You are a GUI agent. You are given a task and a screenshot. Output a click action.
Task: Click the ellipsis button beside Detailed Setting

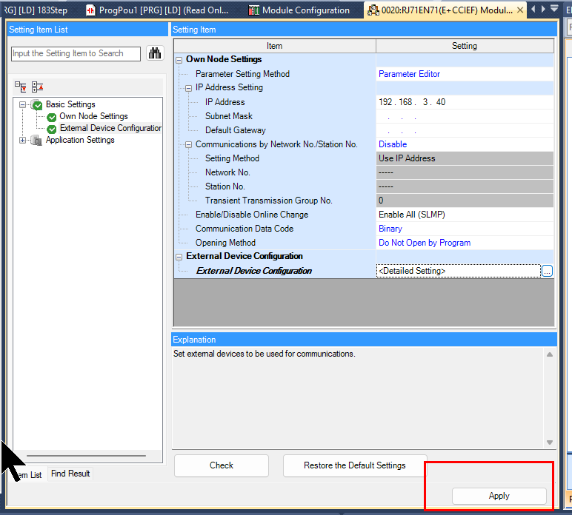click(x=547, y=271)
